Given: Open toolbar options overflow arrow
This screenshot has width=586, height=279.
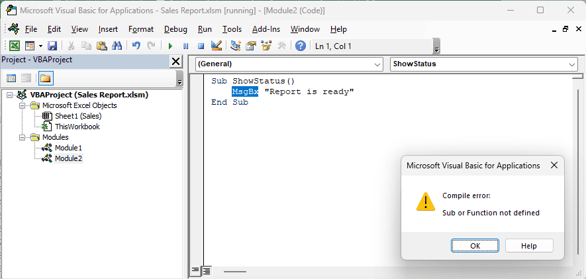Looking at the screenshot, I should point(436,46).
